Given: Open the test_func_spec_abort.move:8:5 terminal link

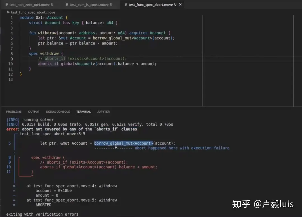Looking at the screenshot, I should (53, 134).
